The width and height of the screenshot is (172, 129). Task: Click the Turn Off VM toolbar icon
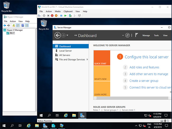[x=48, y=16]
